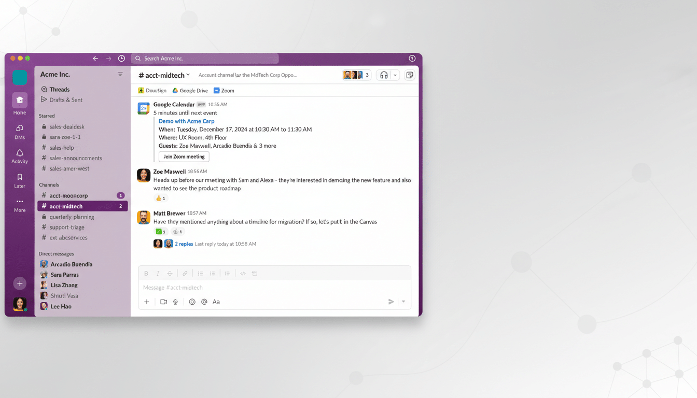This screenshot has width=697, height=398.
Task: Open the Home view in the workspace sidebar
Action: coord(19,100)
